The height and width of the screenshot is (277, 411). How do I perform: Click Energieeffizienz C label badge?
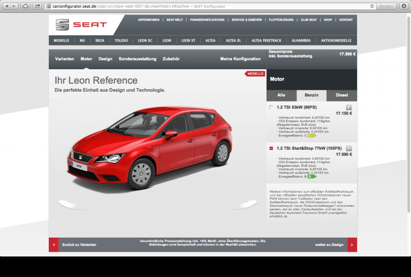click(x=312, y=135)
